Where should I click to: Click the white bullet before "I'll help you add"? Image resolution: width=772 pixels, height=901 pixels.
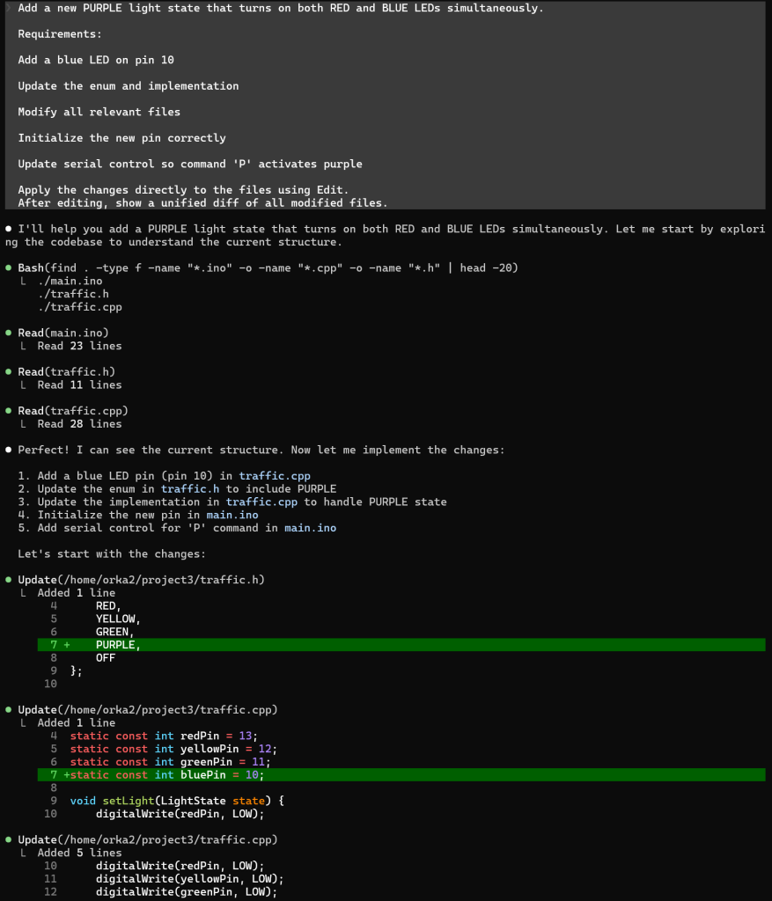click(8, 230)
